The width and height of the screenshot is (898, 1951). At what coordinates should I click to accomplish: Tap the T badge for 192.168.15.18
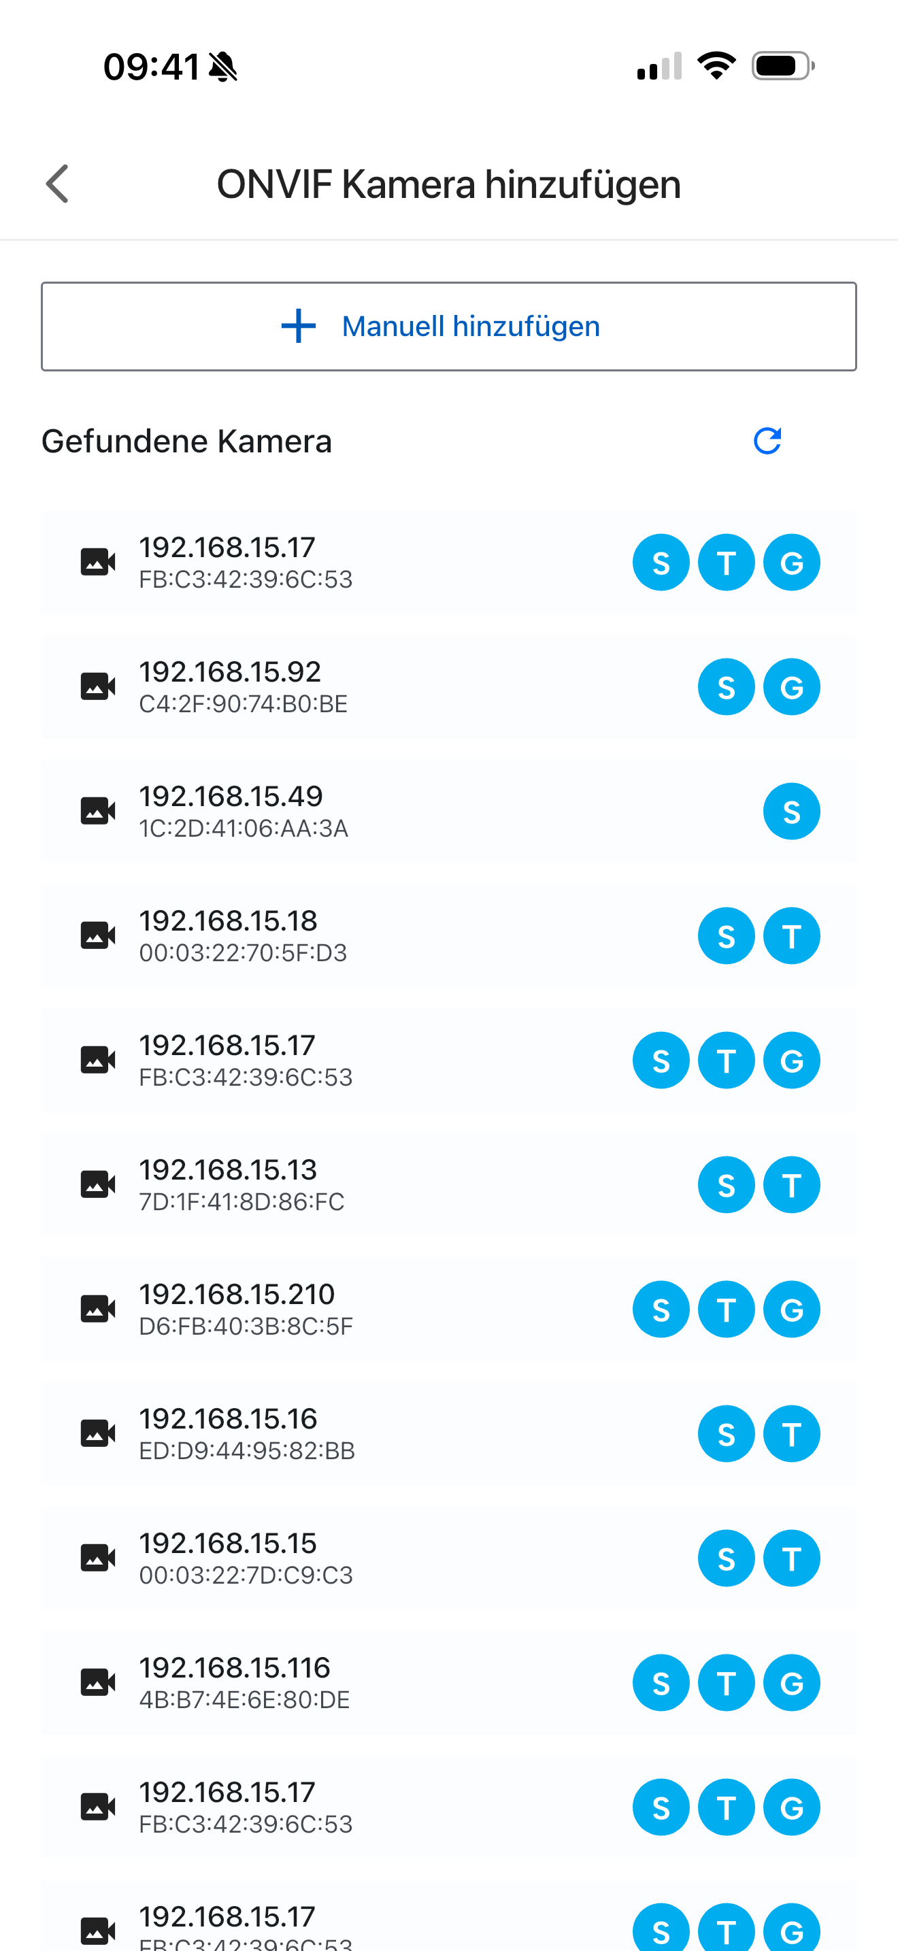tap(791, 936)
